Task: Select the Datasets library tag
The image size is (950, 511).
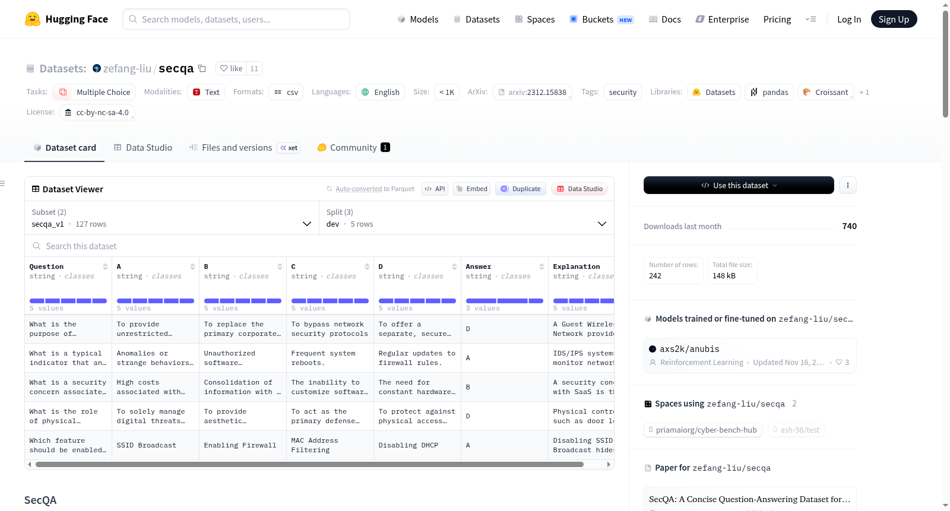Action: click(714, 92)
